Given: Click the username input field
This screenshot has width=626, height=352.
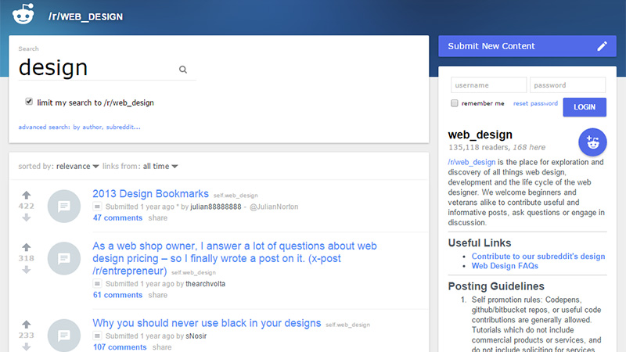Looking at the screenshot, I should coord(488,85).
